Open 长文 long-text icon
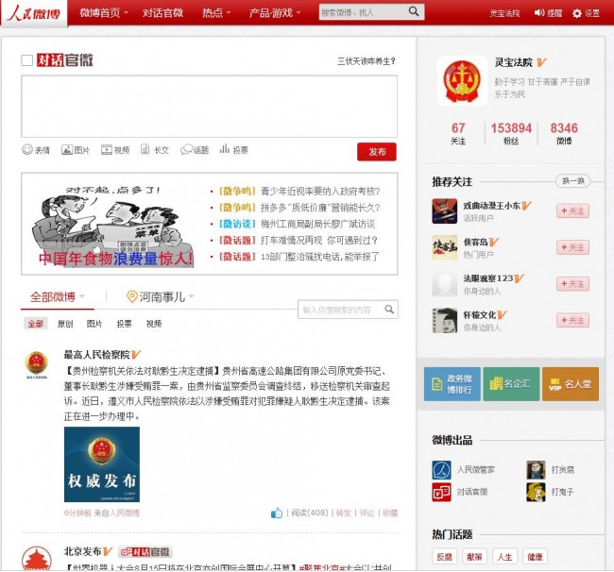Viewport: 614px width, 572px height. click(x=145, y=149)
